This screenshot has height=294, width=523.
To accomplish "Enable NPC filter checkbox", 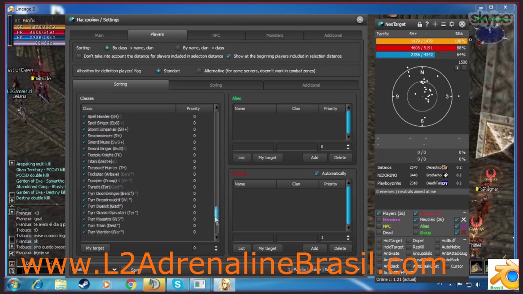I will 379,226.
